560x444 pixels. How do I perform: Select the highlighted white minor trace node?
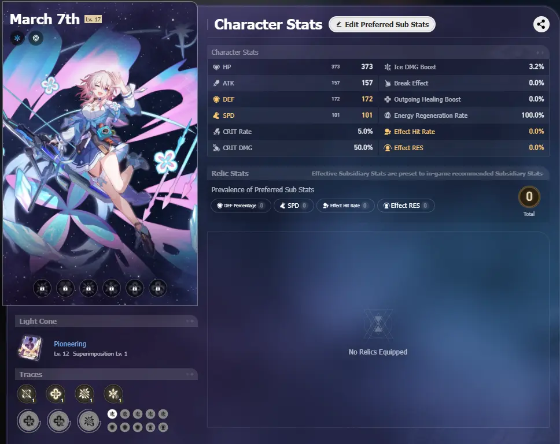[x=112, y=414]
